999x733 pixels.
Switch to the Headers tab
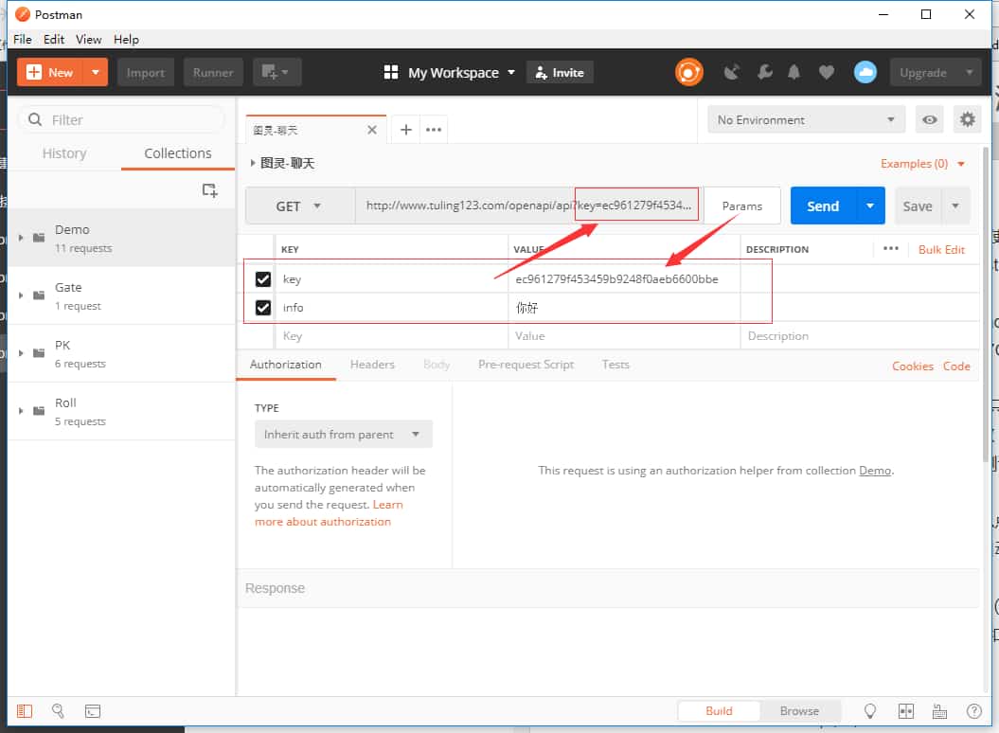click(x=372, y=365)
